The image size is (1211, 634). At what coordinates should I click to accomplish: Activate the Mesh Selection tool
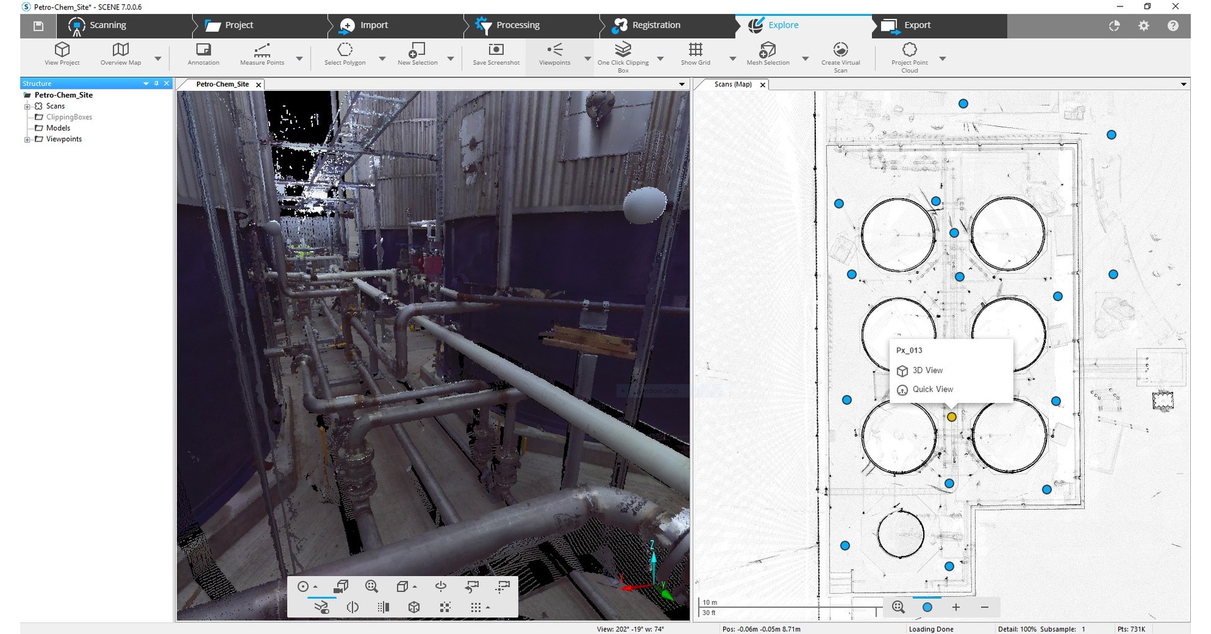click(x=767, y=55)
